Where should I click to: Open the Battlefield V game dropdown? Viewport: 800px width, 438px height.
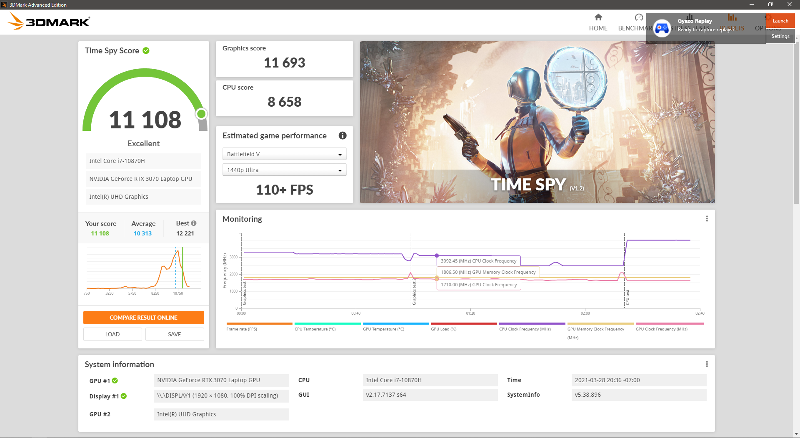click(285, 154)
